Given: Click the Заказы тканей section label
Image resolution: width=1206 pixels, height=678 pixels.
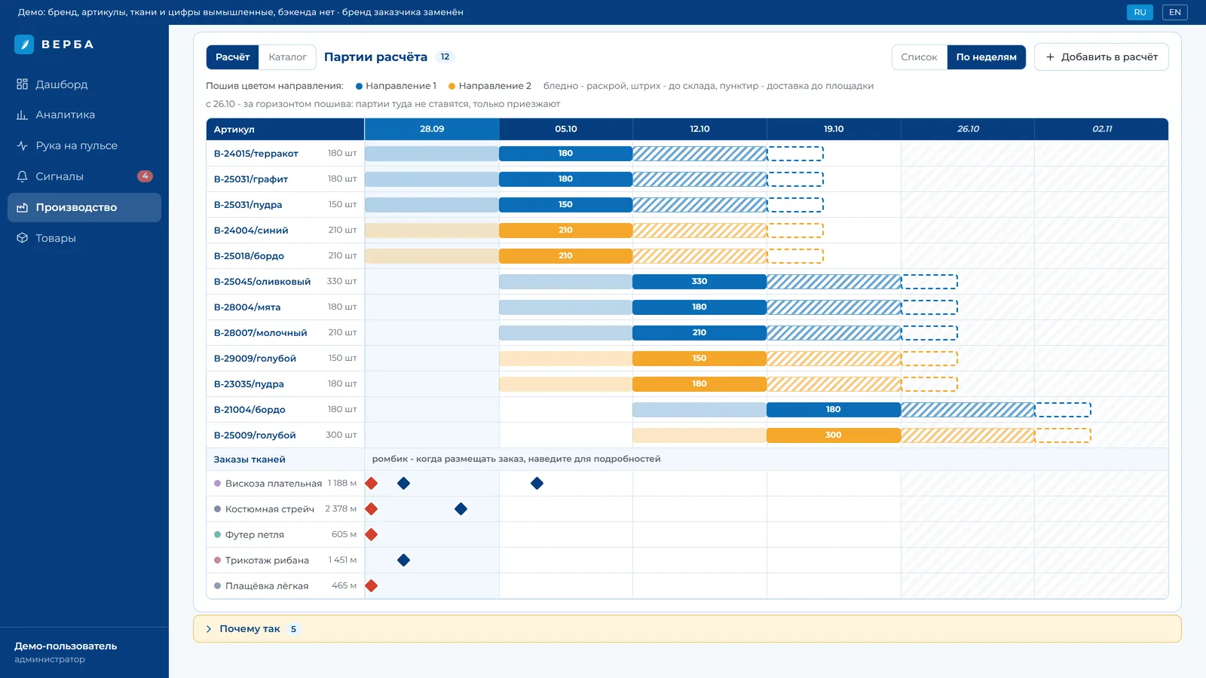Looking at the screenshot, I should click(249, 460).
